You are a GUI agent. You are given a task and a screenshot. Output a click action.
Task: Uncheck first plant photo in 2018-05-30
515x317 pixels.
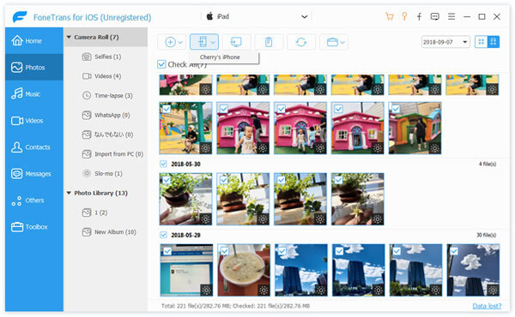point(167,180)
